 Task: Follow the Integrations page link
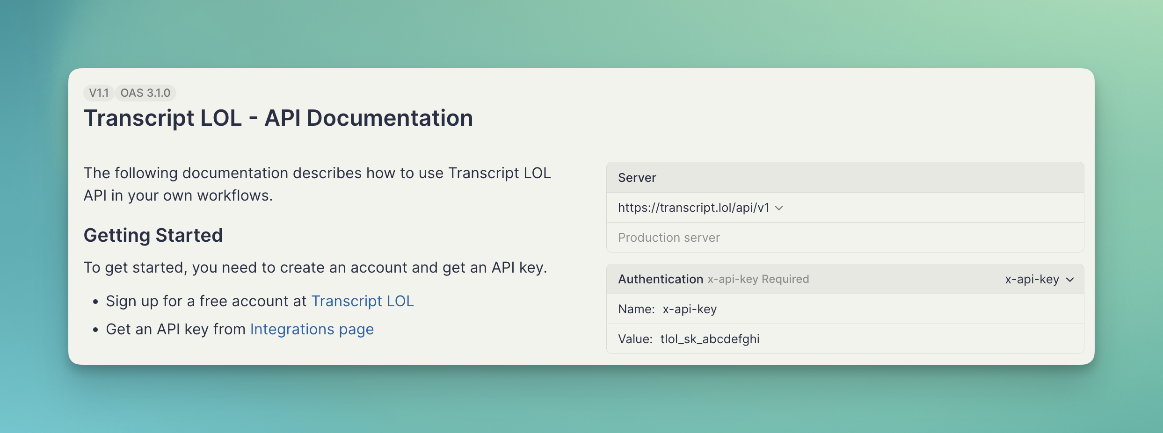tap(312, 329)
